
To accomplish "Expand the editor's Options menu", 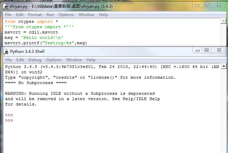I will pyautogui.click(x=66, y=14).
